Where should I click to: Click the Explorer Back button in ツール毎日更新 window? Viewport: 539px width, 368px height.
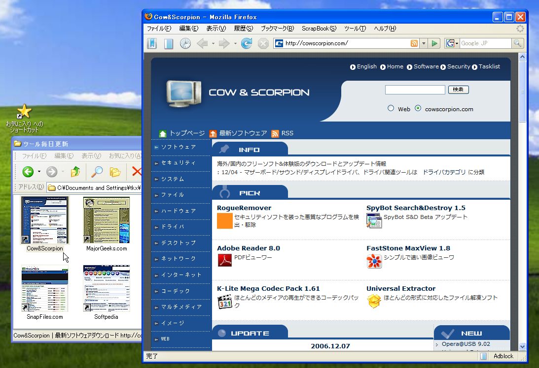coord(28,172)
